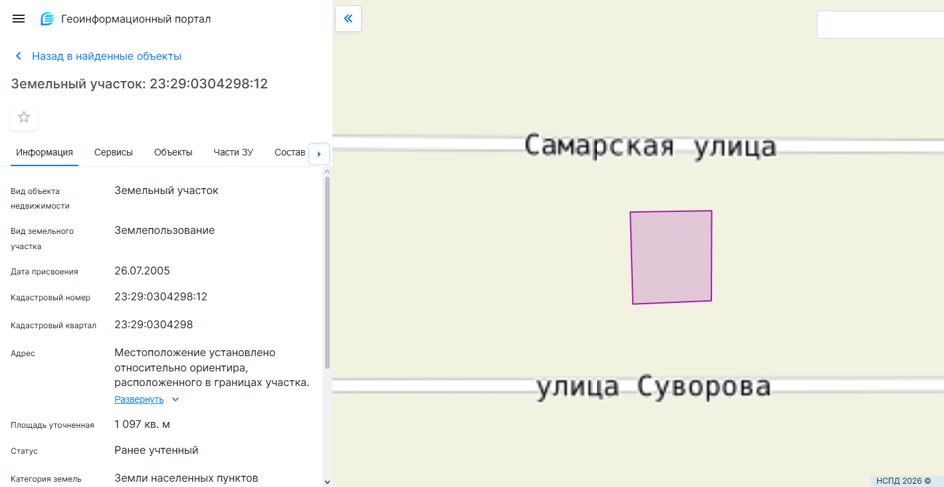Switch to the Сервисы tab

point(114,152)
